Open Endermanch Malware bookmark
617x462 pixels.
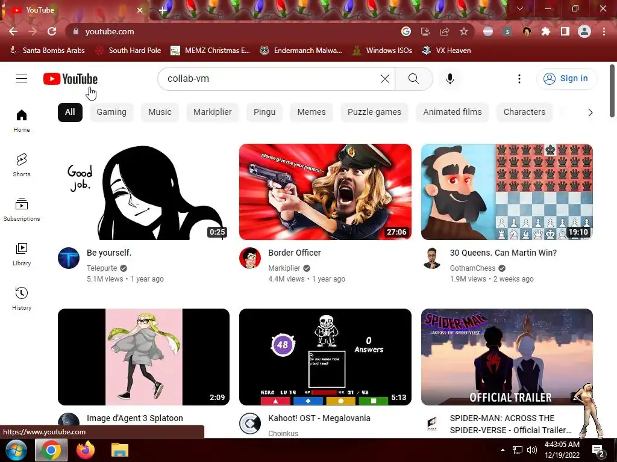301,51
